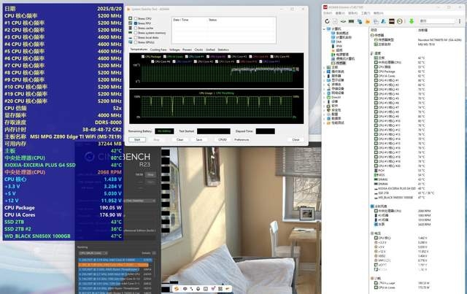Click the 中 language icon in IME bar
Viewport: 467px width, 294px height.
point(185,289)
